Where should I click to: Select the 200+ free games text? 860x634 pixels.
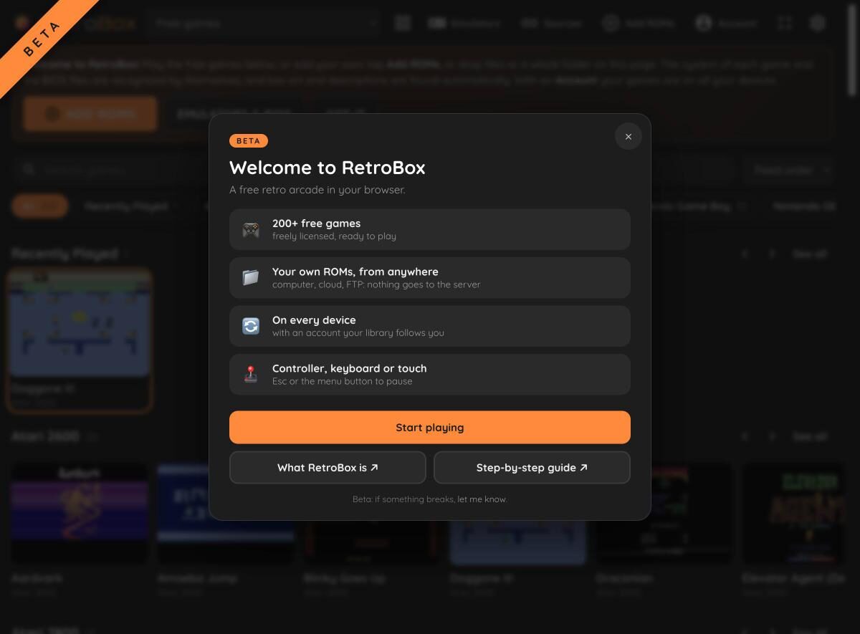point(316,224)
